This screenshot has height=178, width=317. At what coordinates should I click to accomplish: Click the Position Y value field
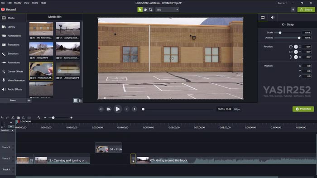coord(307,71)
